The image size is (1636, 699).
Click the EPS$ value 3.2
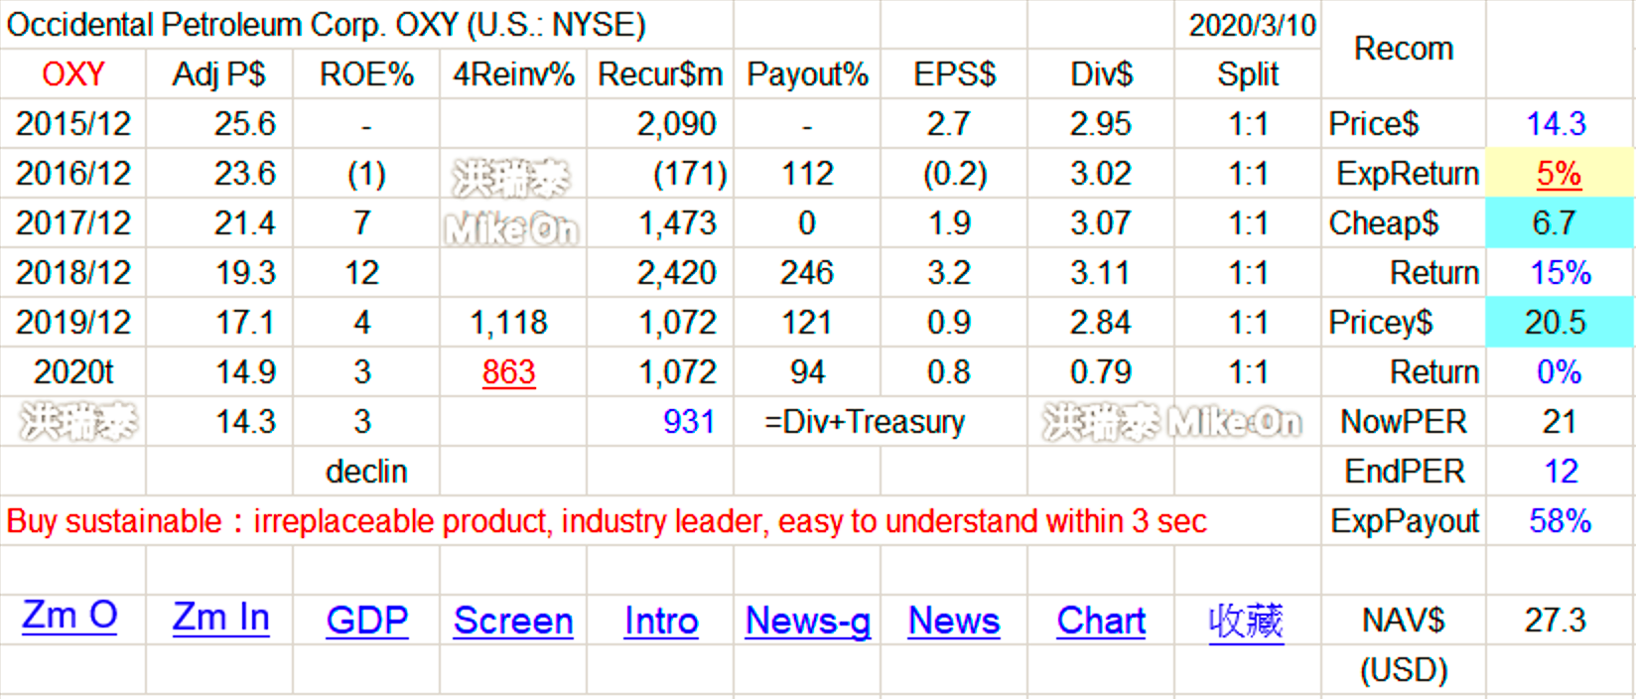click(949, 273)
